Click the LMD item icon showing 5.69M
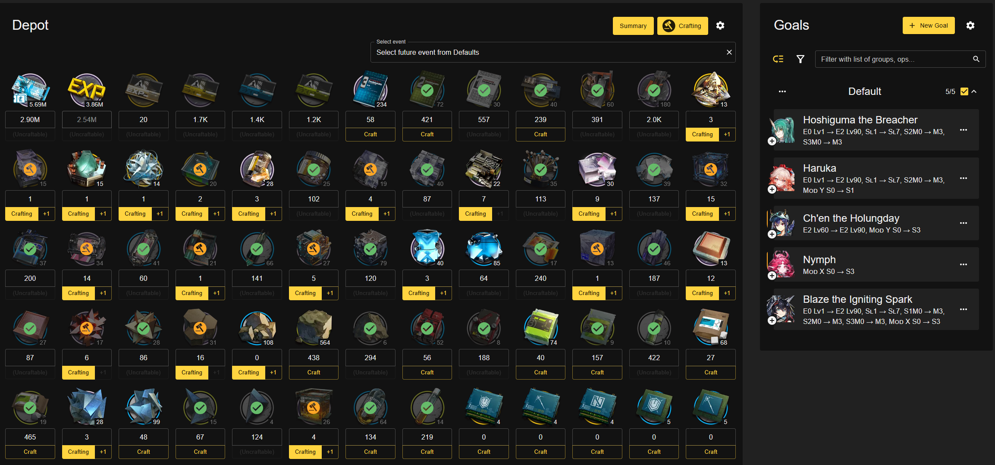Screen dimensions: 995x465 [x=30, y=90]
